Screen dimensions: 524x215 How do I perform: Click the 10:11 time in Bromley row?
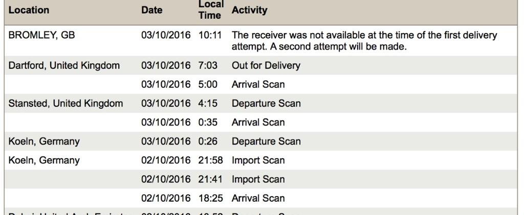(x=210, y=35)
